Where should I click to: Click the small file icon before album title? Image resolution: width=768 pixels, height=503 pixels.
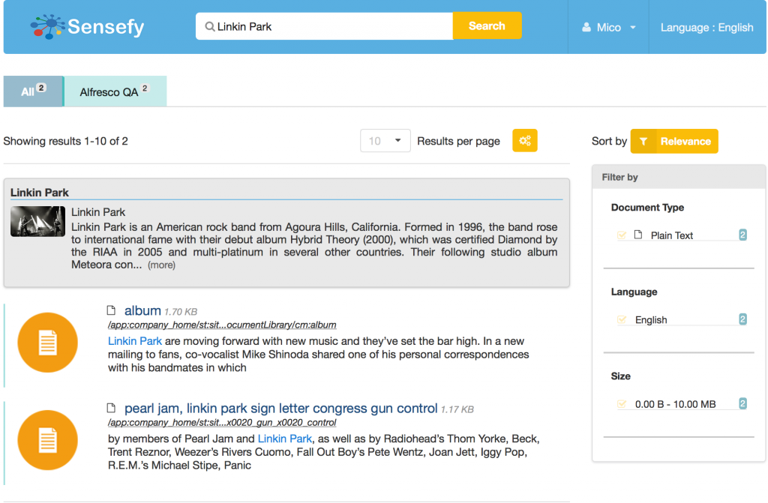111,310
